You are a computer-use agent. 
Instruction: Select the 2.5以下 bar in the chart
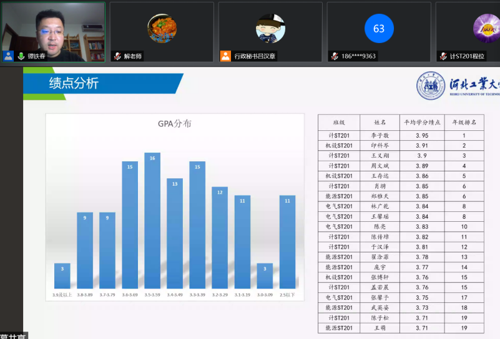point(287,242)
